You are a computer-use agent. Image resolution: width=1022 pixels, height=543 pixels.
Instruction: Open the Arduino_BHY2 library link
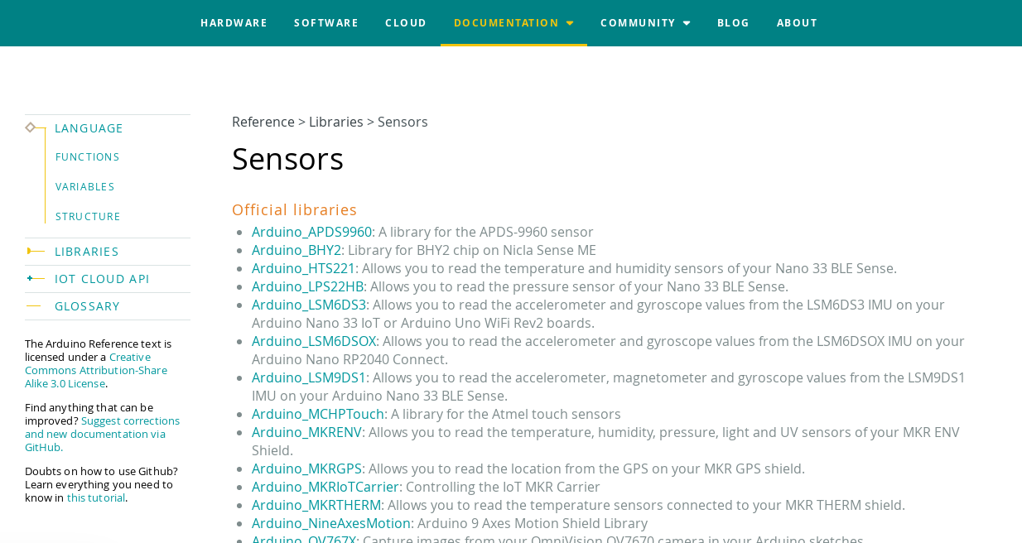tap(296, 250)
